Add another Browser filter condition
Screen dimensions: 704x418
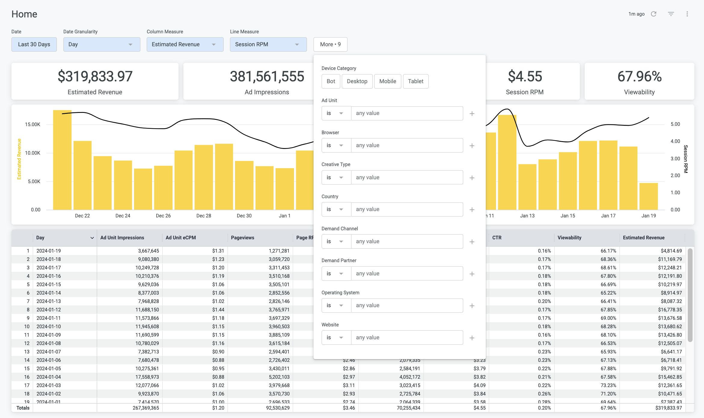(x=472, y=146)
